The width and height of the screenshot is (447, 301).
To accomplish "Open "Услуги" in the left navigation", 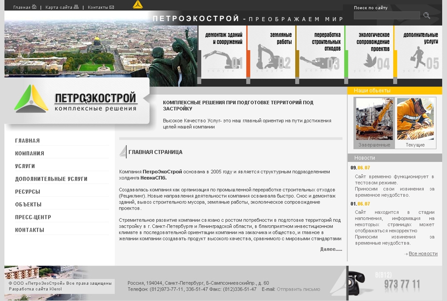I will 25,165.
